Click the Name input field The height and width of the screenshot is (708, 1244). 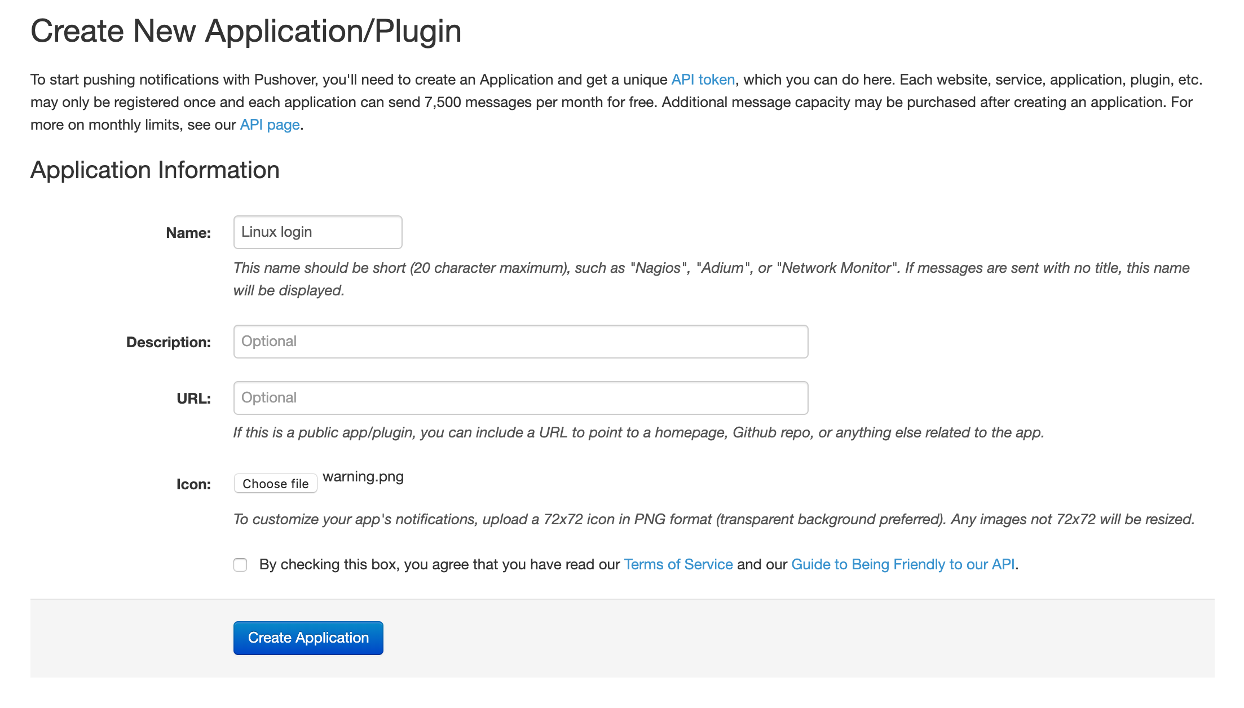317,232
